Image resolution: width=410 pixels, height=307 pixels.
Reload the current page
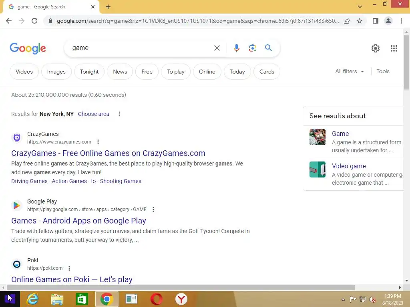(x=34, y=21)
